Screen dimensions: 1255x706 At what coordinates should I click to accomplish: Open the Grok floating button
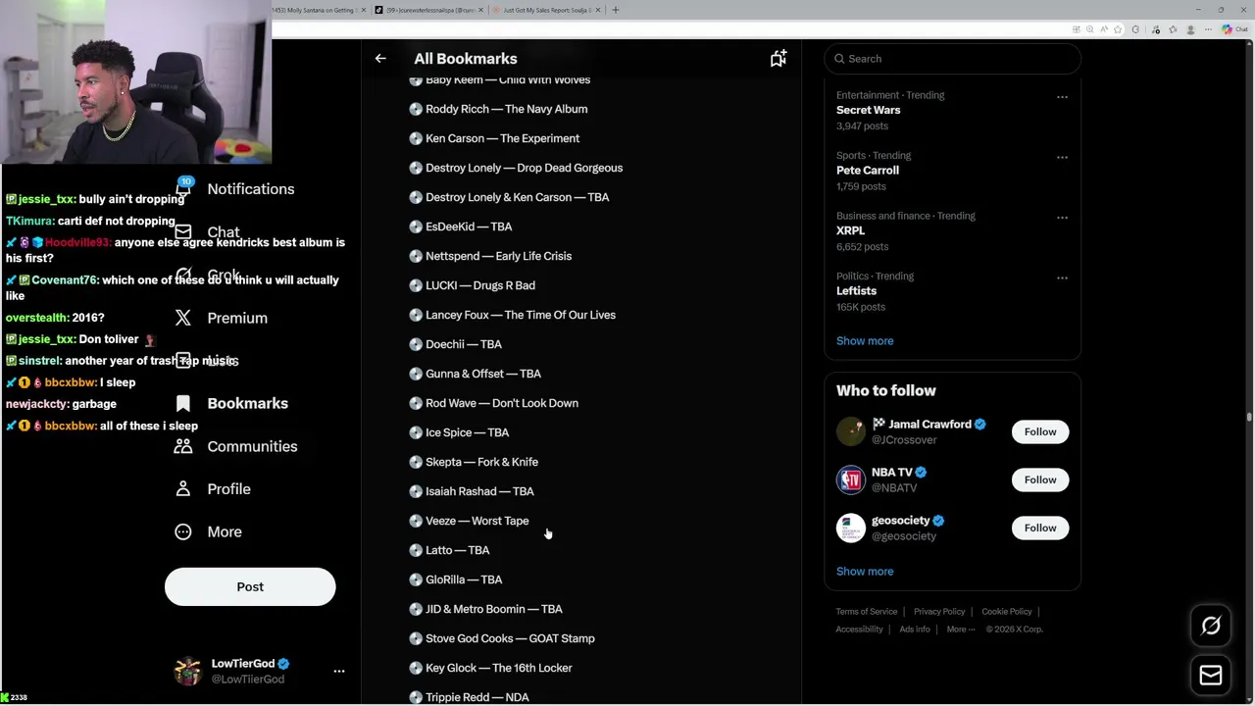coord(1211,626)
